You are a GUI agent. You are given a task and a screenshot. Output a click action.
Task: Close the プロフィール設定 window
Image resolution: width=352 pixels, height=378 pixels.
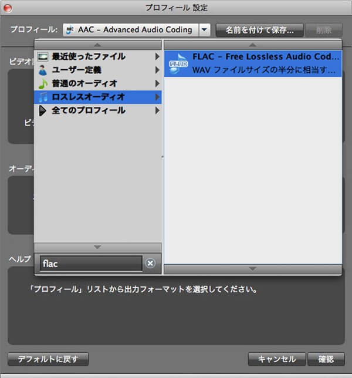[8, 8]
